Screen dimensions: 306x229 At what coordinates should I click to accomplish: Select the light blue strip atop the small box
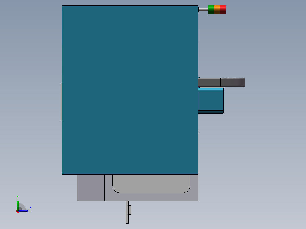click(211, 89)
